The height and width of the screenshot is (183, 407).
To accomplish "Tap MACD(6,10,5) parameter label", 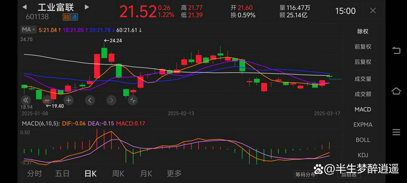I will (41, 124).
